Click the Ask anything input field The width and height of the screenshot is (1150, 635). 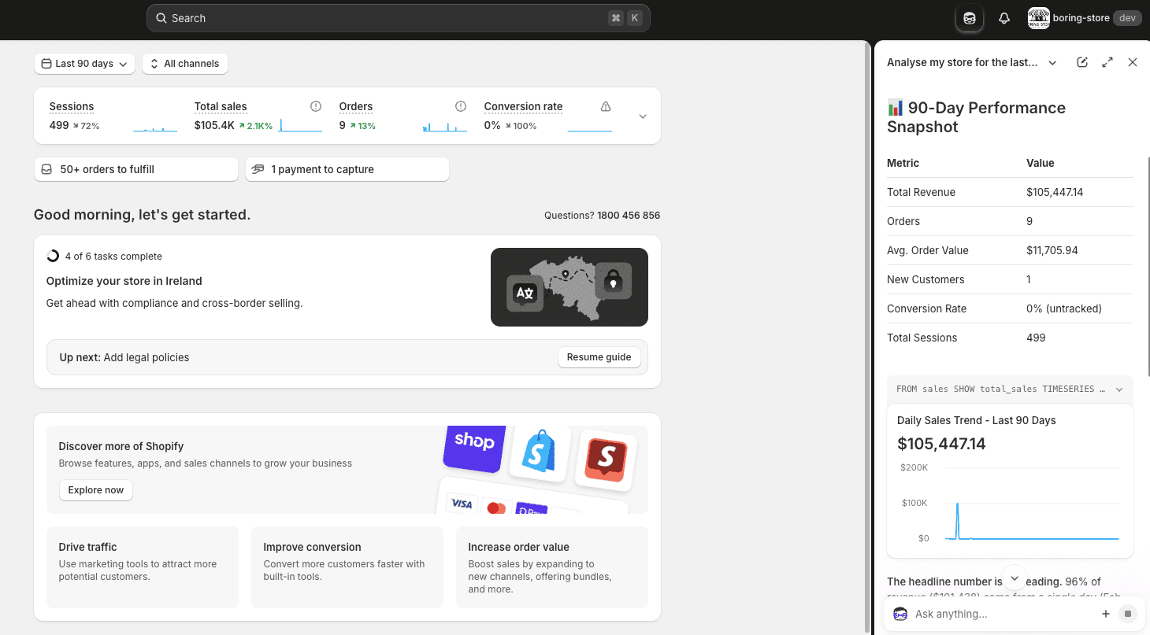[x=1002, y=614]
